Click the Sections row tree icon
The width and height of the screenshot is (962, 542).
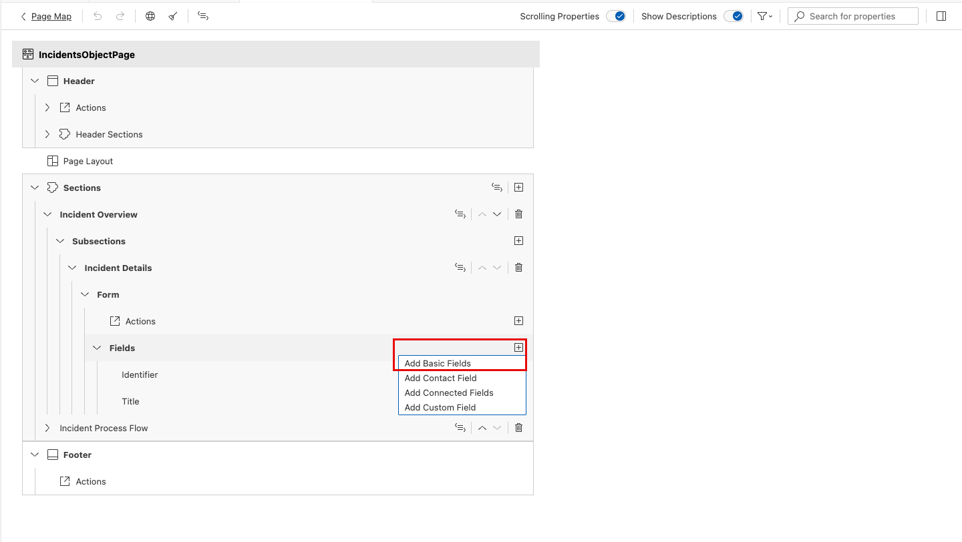pyautogui.click(x=496, y=188)
